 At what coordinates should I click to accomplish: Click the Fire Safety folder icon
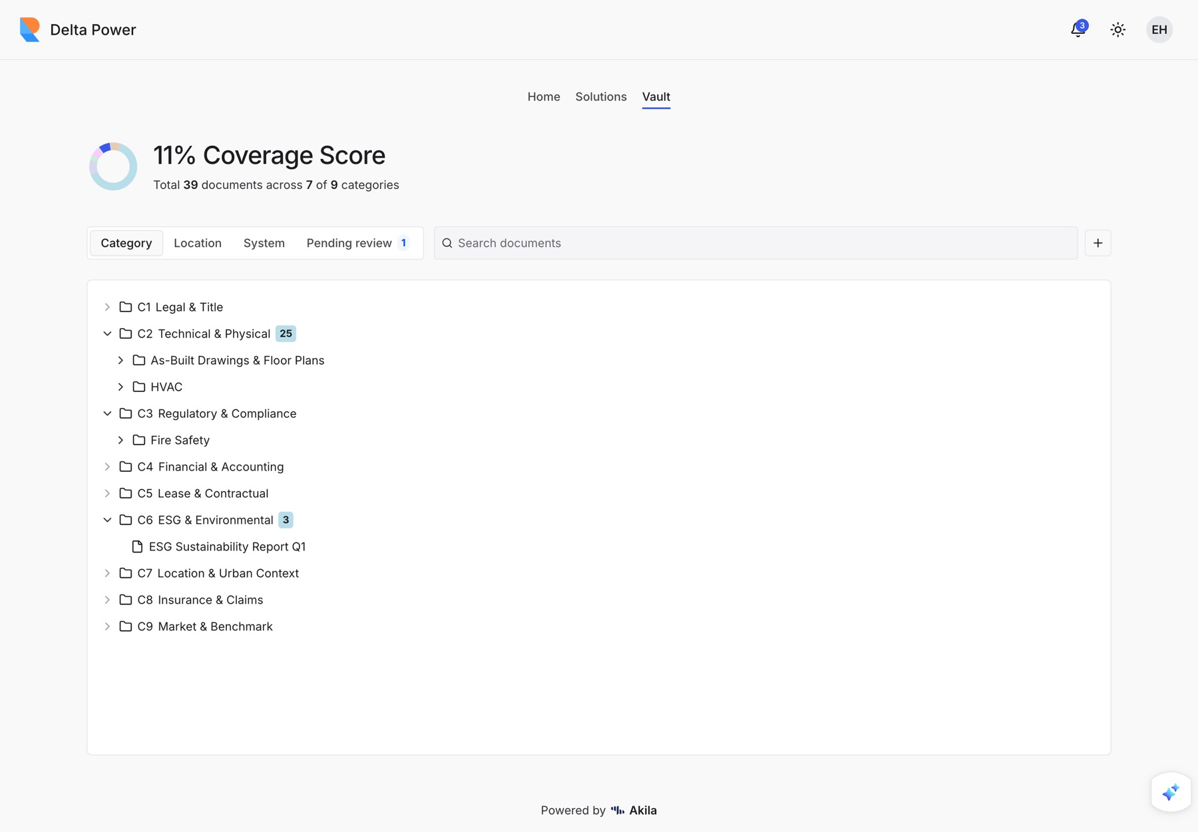(x=138, y=440)
